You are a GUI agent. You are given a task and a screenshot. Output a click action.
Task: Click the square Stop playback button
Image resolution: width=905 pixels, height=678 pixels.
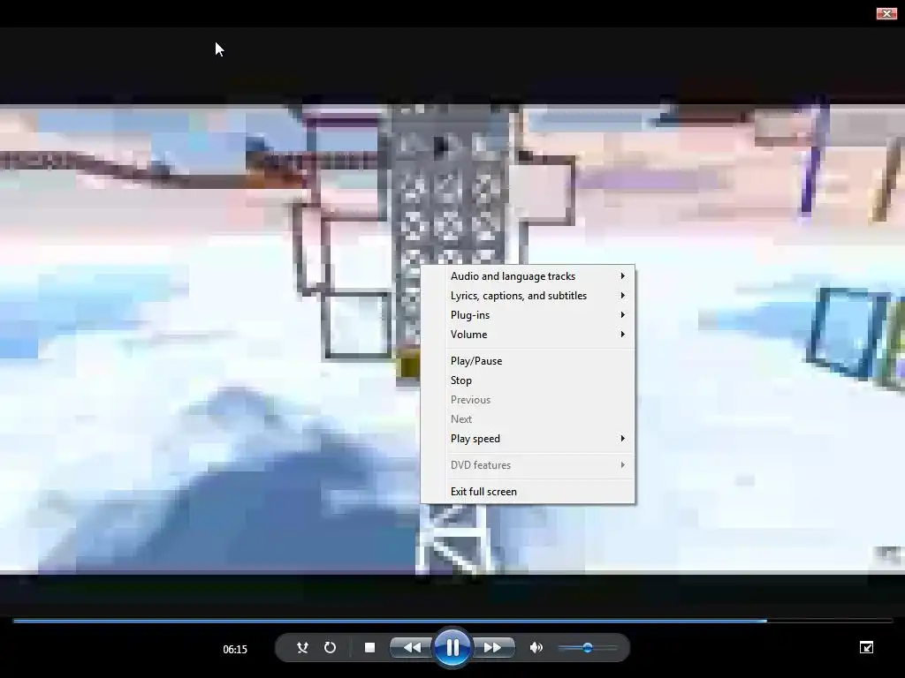point(370,647)
